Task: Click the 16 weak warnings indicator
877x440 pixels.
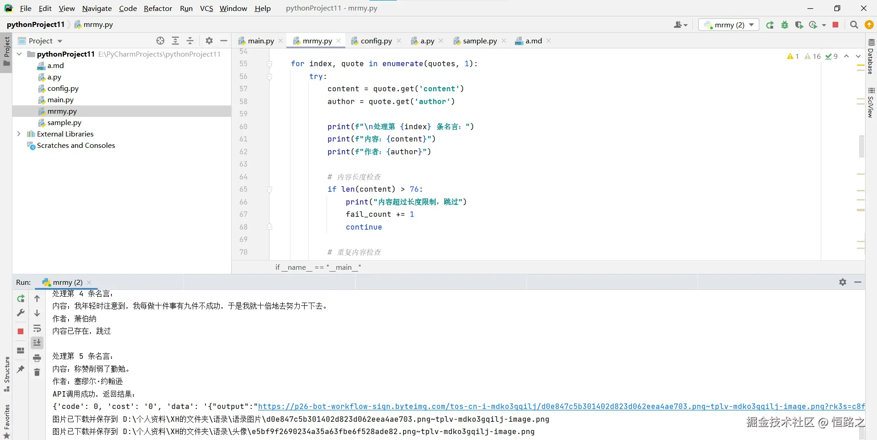Action: [x=813, y=56]
